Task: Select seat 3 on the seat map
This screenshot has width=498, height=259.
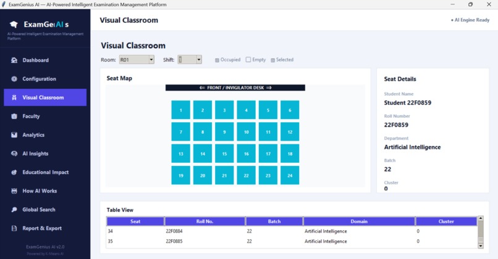Action: tap(224, 110)
